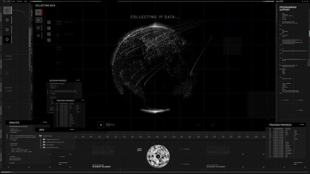This screenshot has width=310, height=174.
Task: Open the three-dot menu of the Tracking Progress panel beside Decoding Process
Action: point(83,100)
